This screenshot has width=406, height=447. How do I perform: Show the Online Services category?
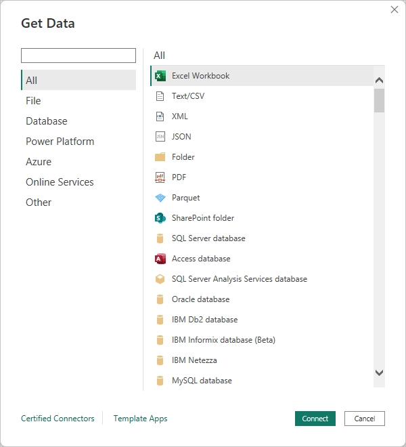pos(60,182)
